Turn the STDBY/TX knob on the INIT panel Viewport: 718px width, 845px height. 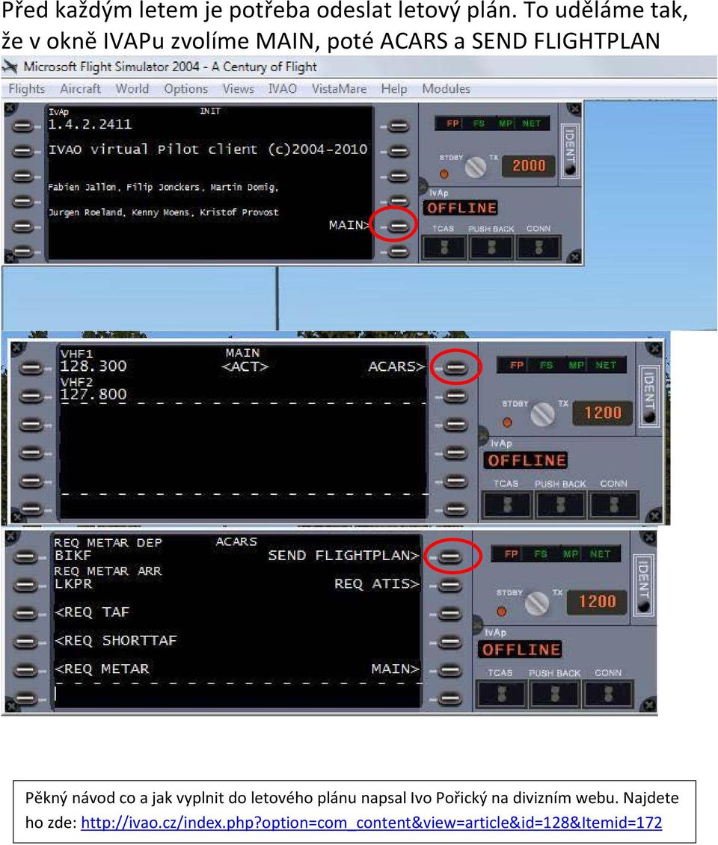coord(476,167)
